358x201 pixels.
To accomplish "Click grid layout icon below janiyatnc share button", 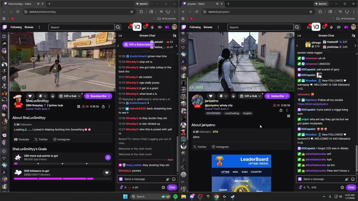I will coord(289,116).
